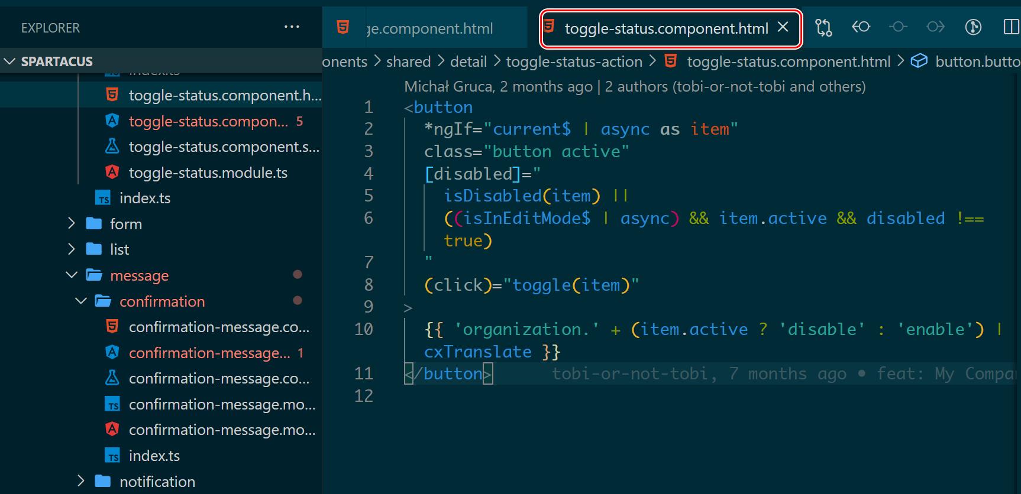Screen dimensions: 1021x494
Task: Click line number 6 in gutter
Action: pyautogui.click(x=369, y=218)
